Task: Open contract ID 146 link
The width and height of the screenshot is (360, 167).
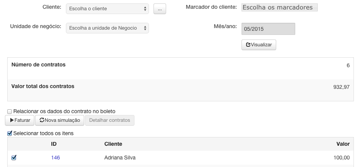Action: [x=56, y=158]
